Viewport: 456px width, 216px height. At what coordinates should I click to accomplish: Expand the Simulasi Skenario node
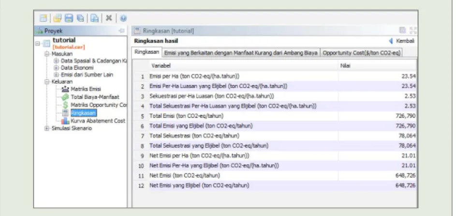point(47,128)
